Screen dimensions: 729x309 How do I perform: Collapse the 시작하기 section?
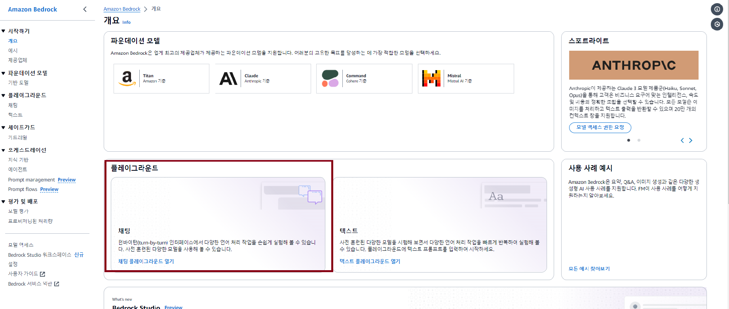click(x=3, y=31)
